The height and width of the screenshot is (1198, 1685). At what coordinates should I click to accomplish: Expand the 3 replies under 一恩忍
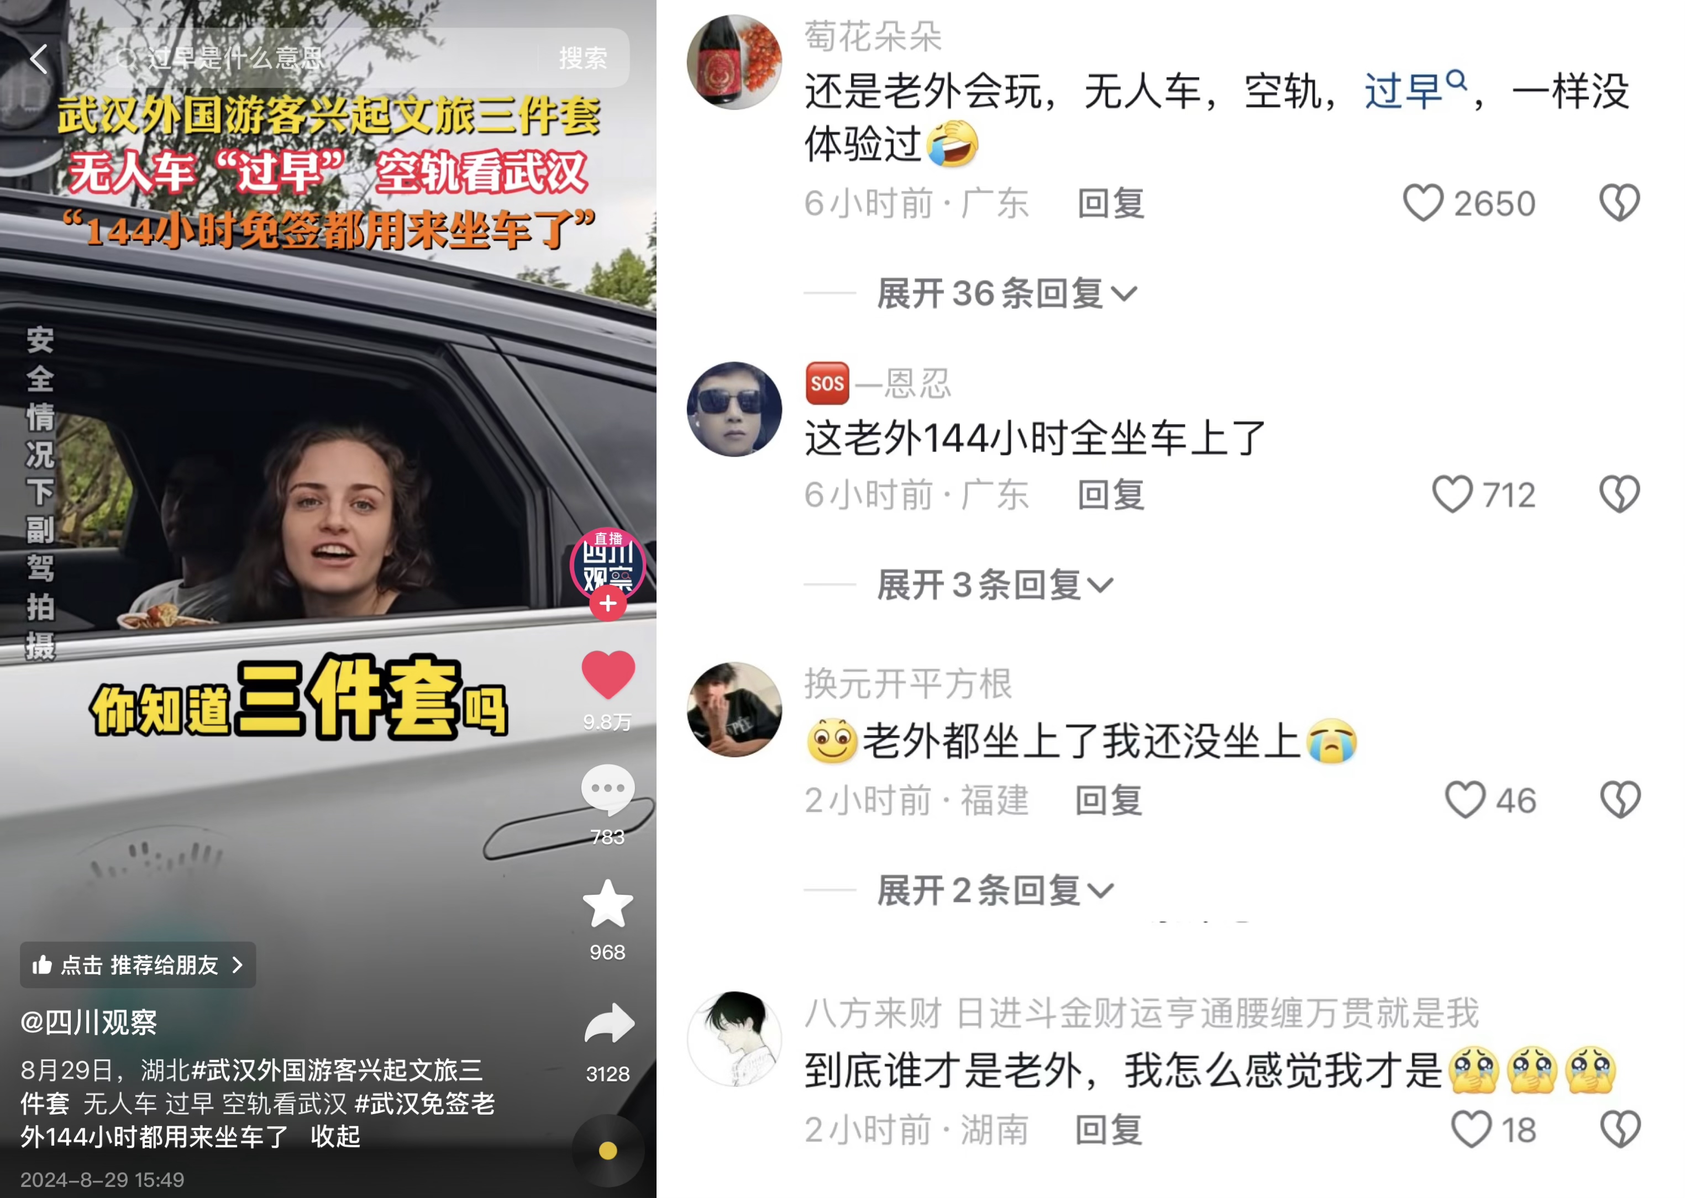(995, 585)
